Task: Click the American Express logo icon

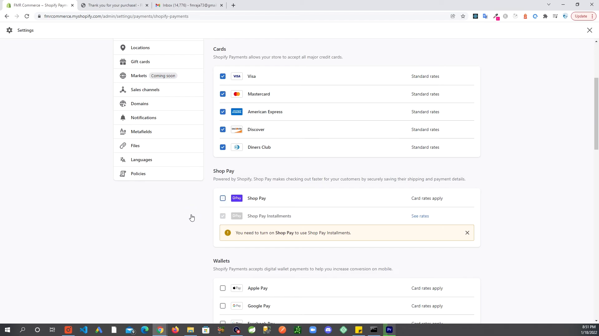Action: pos(237,112)
